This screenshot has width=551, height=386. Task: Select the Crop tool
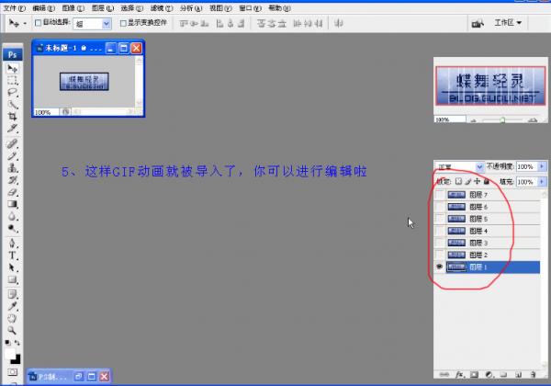(x=12, y=117)
